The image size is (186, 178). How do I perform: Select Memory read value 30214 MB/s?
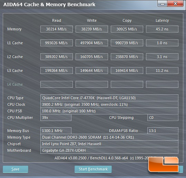[57, 29]
